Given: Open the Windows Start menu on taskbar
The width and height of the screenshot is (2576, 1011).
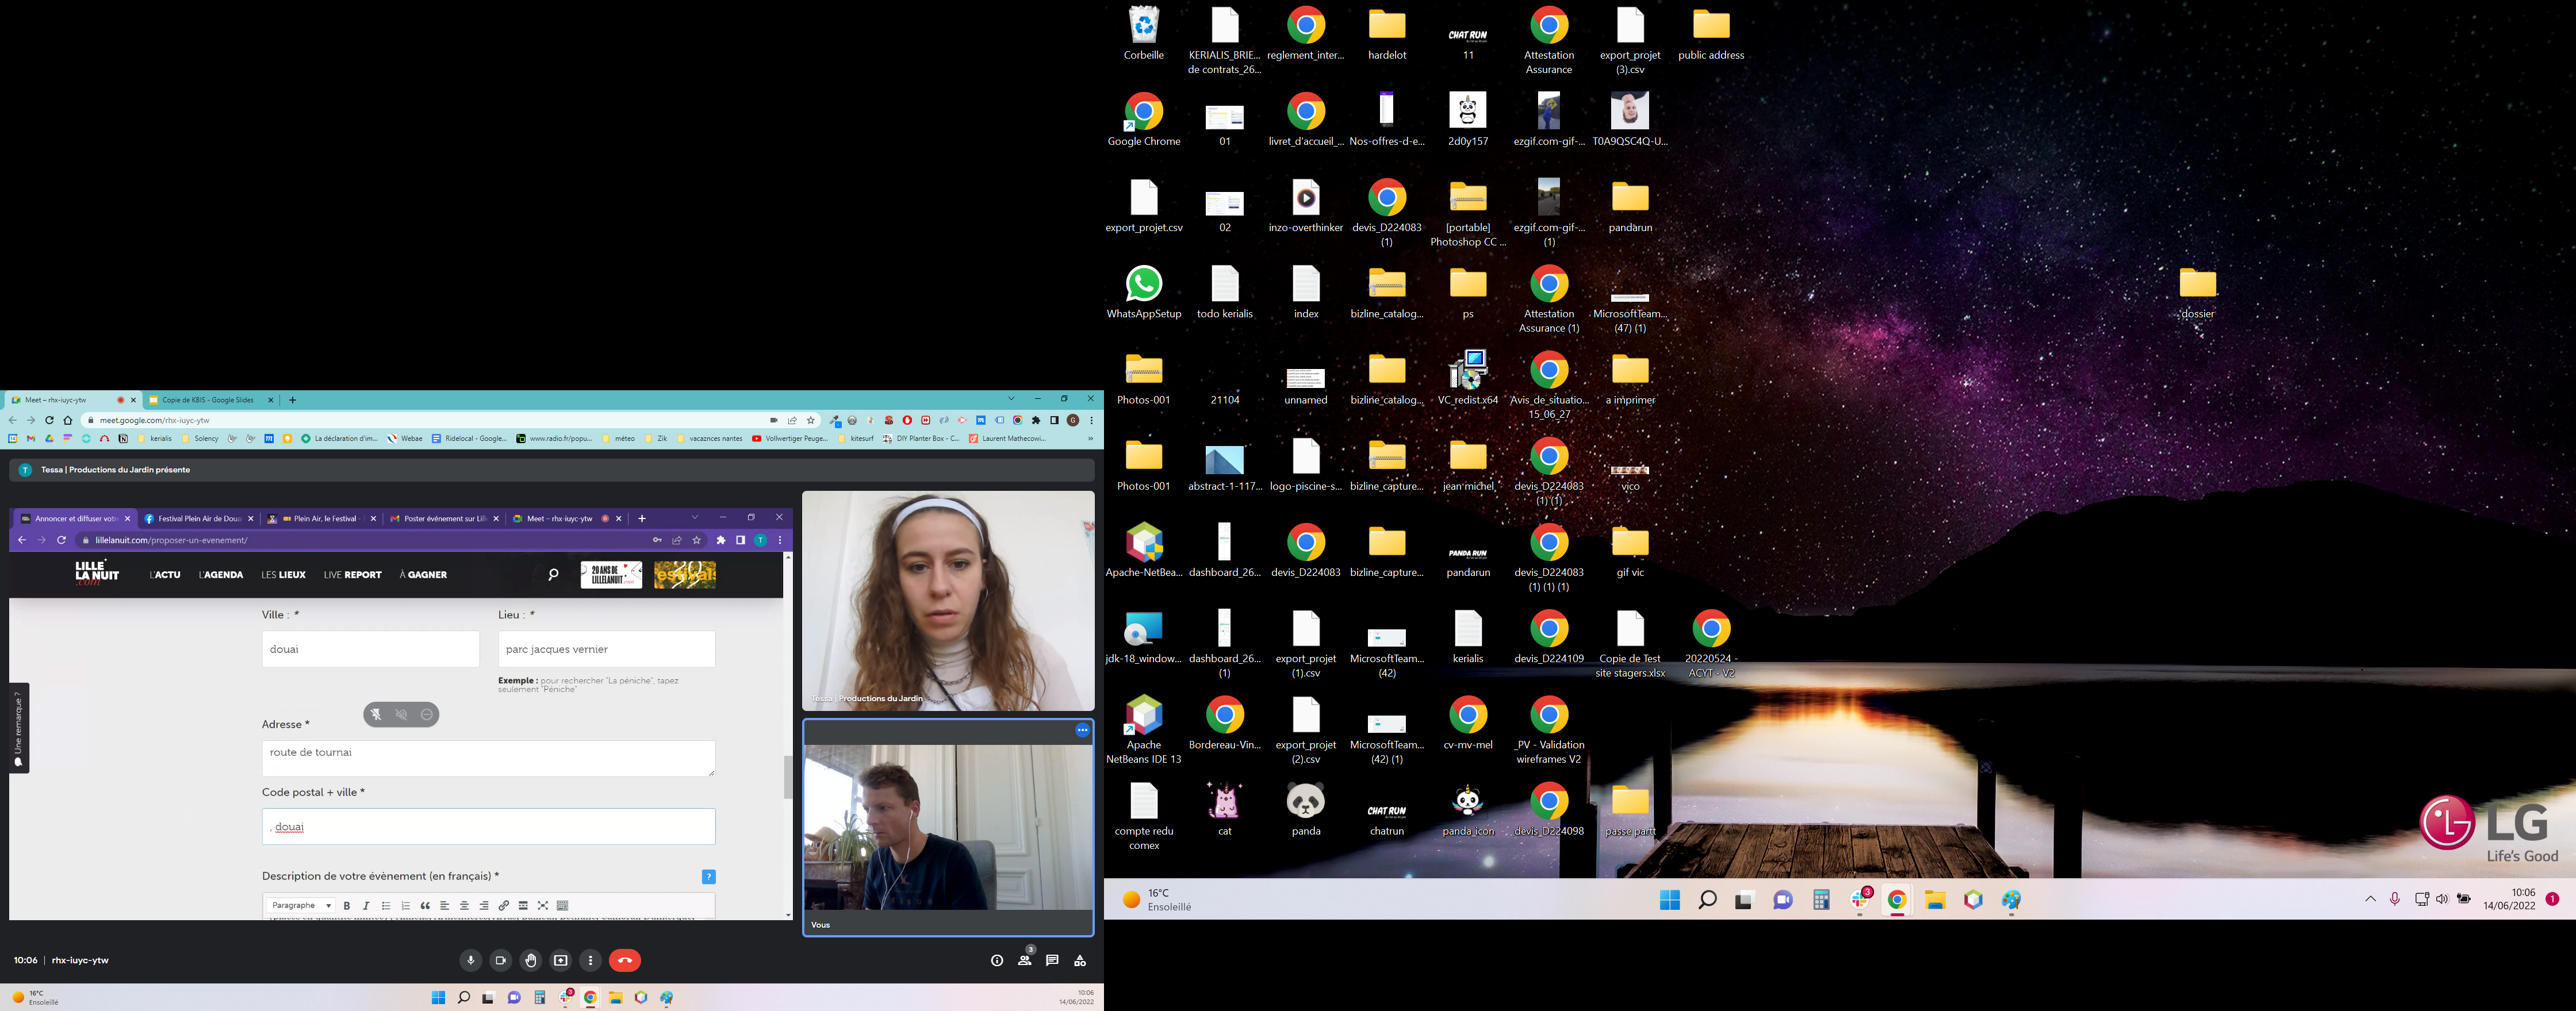Looking at the screenshot, I should click(x=1669, y=900).
